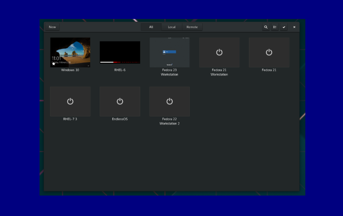Open the Windows 10 box thumbnail

[70, 52]
